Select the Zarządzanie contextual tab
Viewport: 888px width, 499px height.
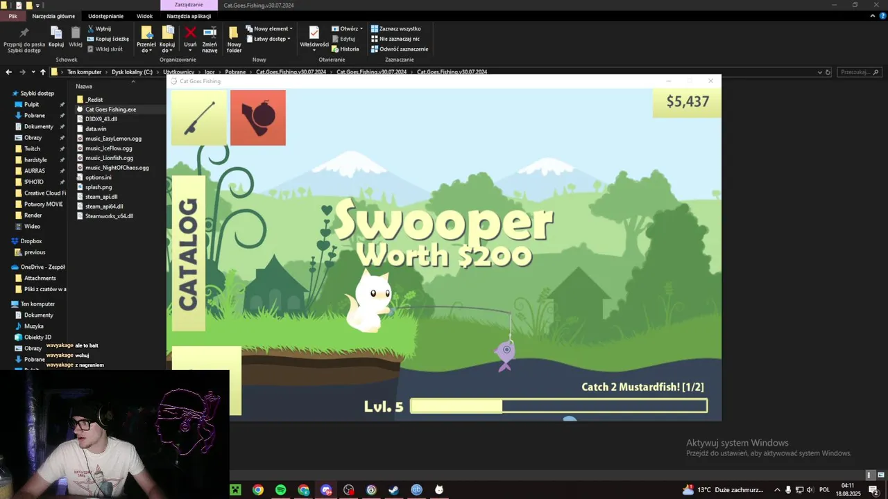pyautogui.click(x=189, y=5)
